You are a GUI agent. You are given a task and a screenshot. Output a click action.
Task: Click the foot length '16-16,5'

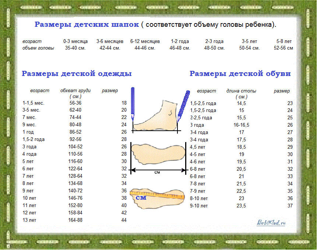(x=242, y=125)
